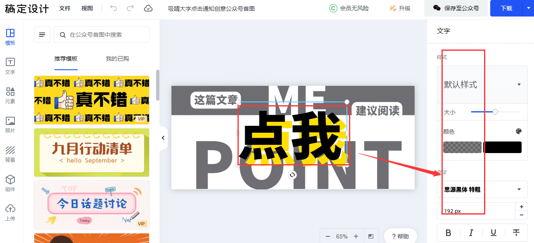The width and height of the screenshot is (534, 243).
Task: Click the blue 下载 button
Action: click(x=506, y=8)
